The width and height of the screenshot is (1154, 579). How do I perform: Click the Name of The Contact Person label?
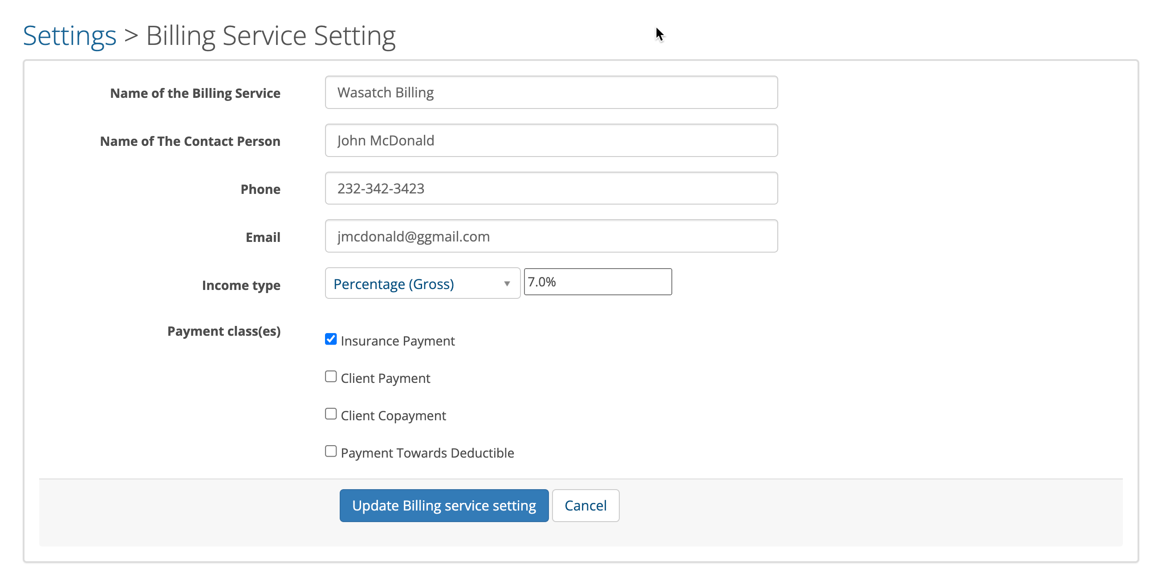pyautogui.click(x=190, y=141)
